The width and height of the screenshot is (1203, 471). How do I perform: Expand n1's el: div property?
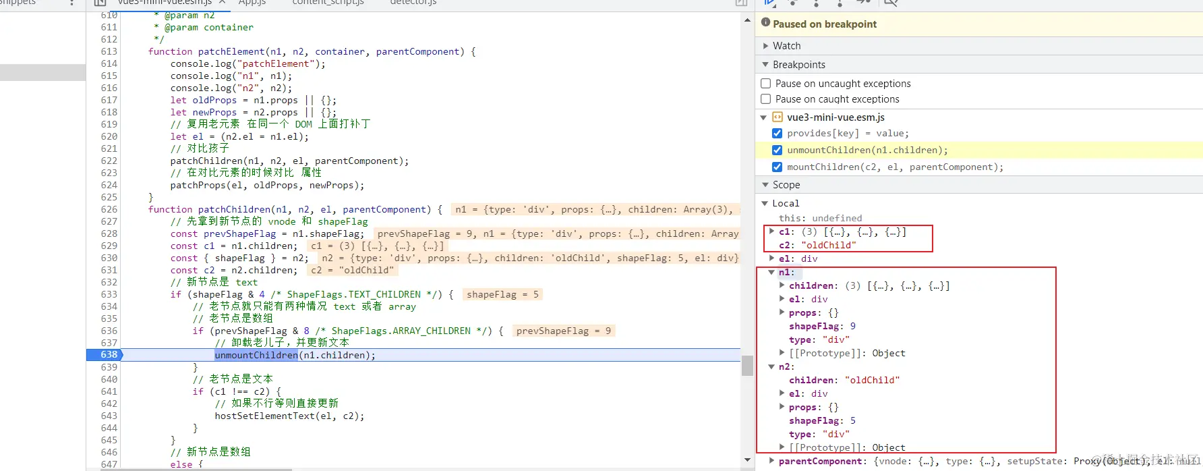point(782,299)
